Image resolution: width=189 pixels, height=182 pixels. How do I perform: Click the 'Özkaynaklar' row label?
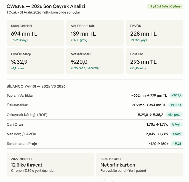point(17,105)
